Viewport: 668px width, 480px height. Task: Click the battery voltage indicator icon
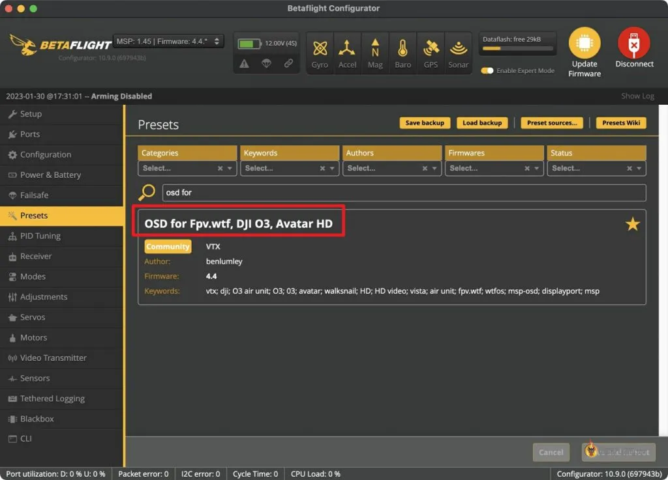249,44
